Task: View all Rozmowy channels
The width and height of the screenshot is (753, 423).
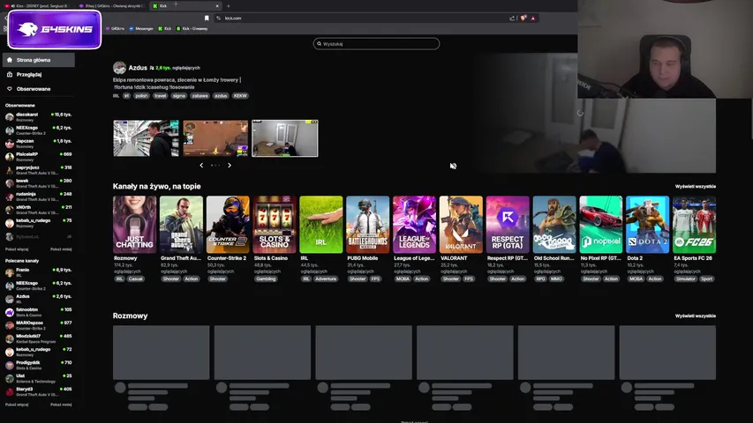Action: (696, 316)
